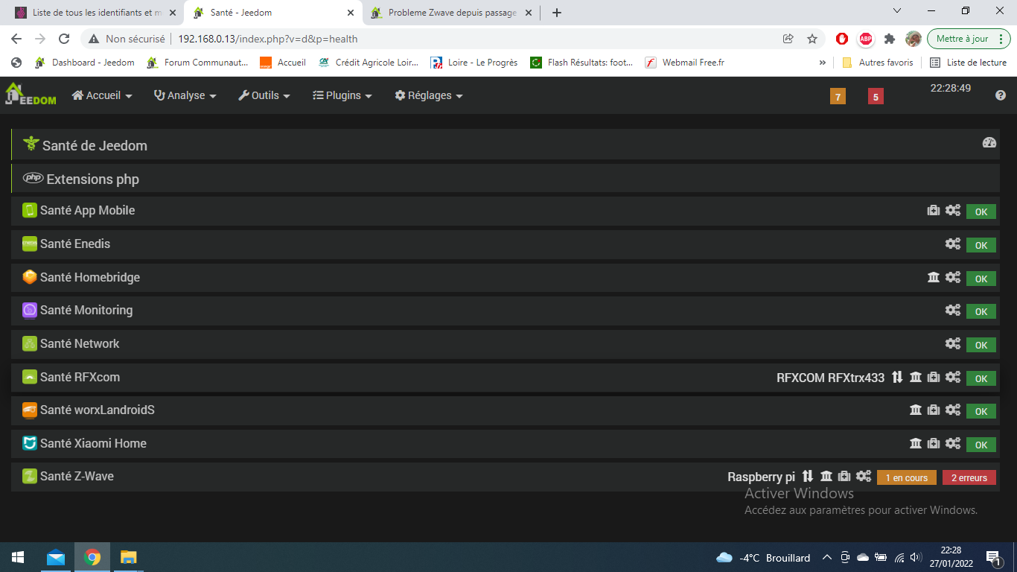Image resolution: width=1017 pixels, height=572 pixels.
Task: Open the Chrome extensions puzzle icon
Action: point(889,39)
